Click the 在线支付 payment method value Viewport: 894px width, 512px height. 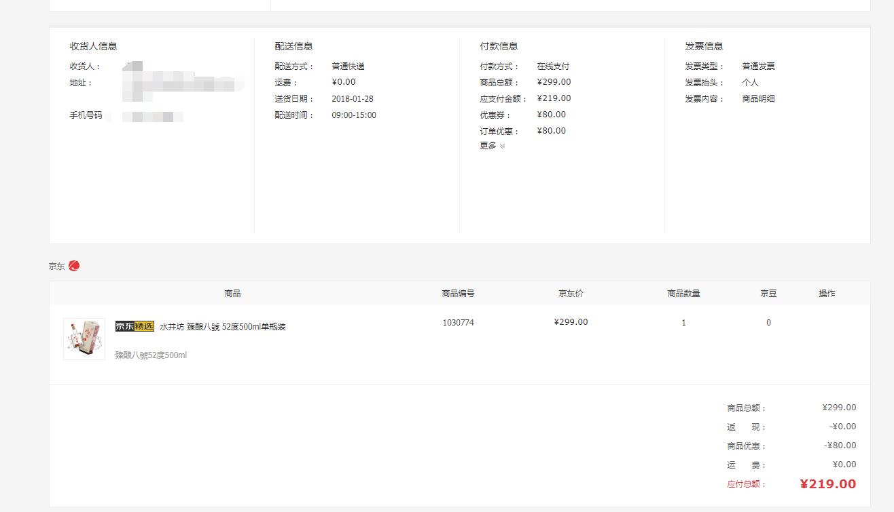pos(553,66)
